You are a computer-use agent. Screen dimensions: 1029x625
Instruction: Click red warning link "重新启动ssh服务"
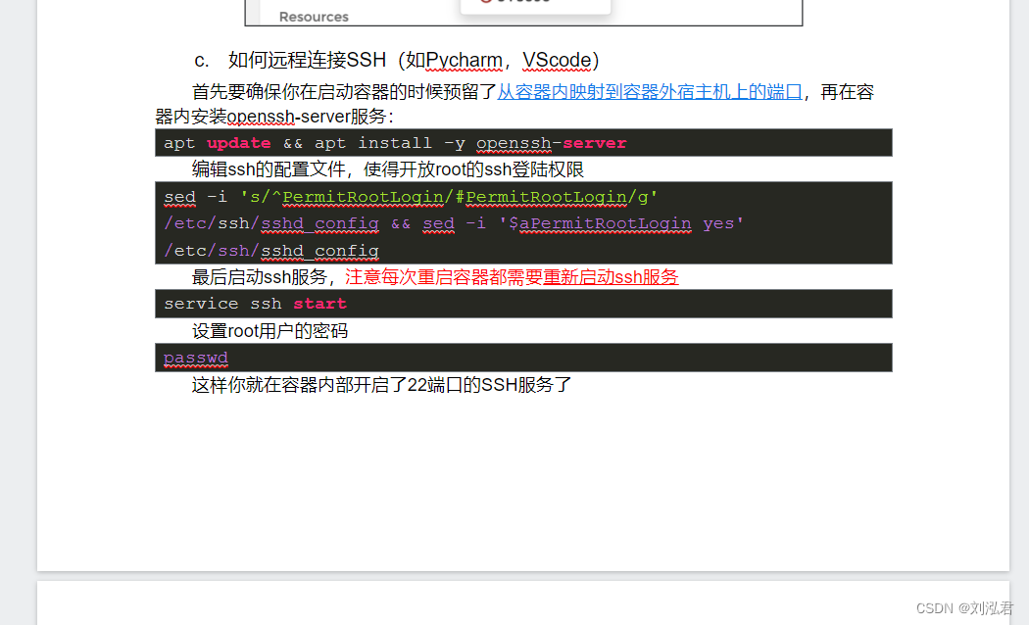[619, 276]
